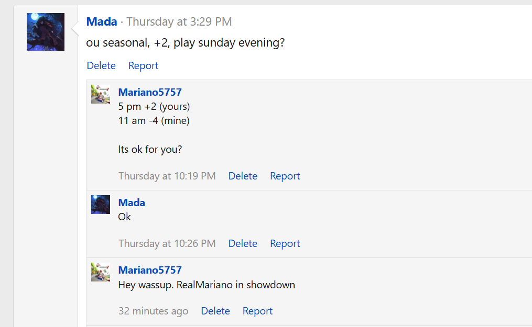Click Mada's large profile avatar
This screenshot has height=327, width=532.
(x=46, y=32)
